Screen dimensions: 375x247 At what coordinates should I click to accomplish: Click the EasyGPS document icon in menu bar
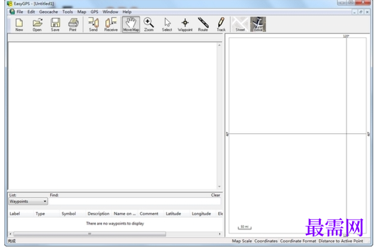(x=12, y=11)
